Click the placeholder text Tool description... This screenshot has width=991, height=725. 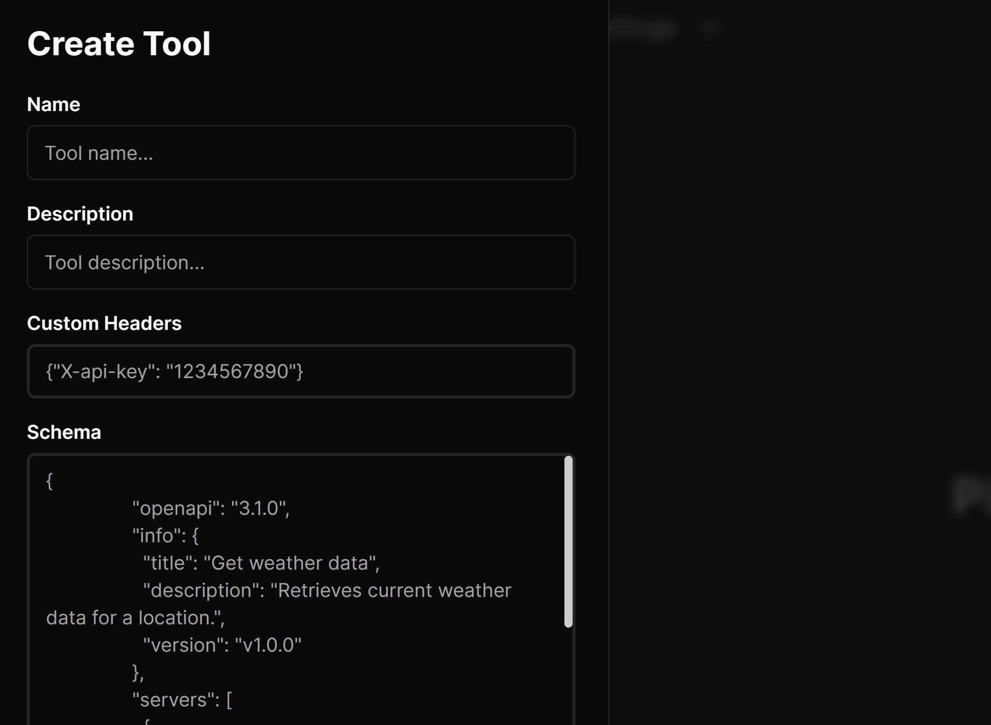(x=125, y=262)
